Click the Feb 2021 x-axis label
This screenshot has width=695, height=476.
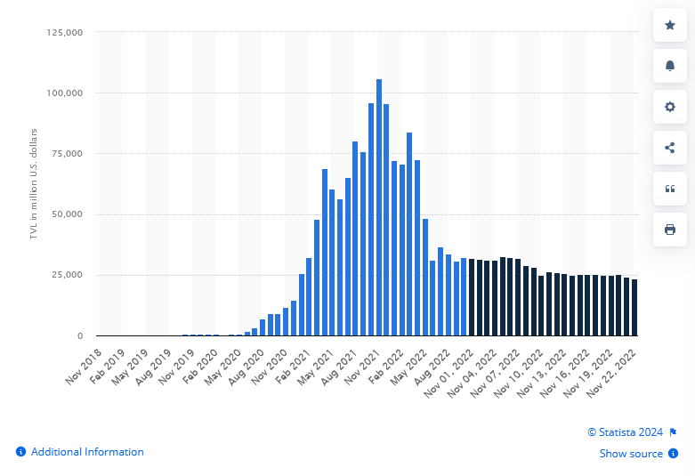click(x=292, y=367)
